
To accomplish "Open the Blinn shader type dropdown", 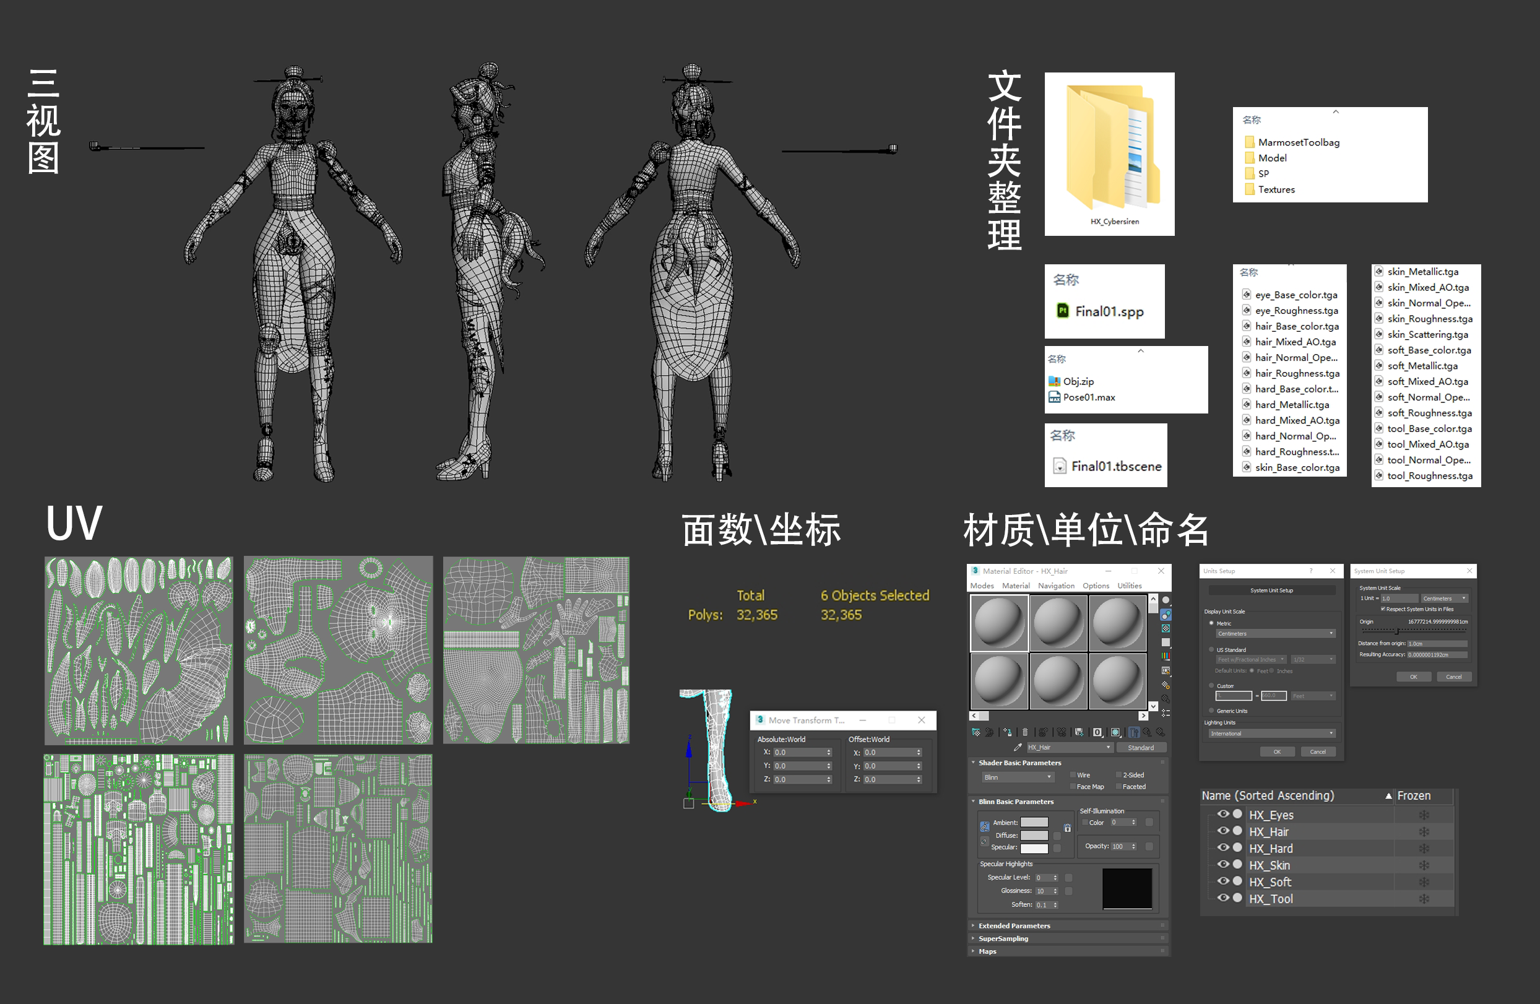I will [x=1018, y=777].
